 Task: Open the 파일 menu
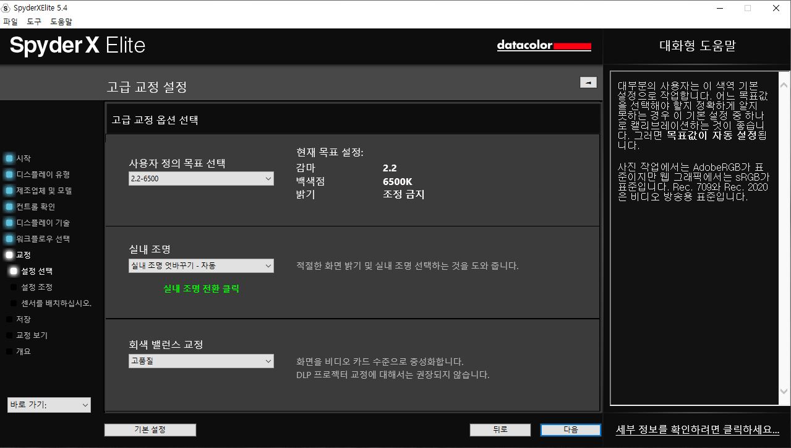click(11, 22)
